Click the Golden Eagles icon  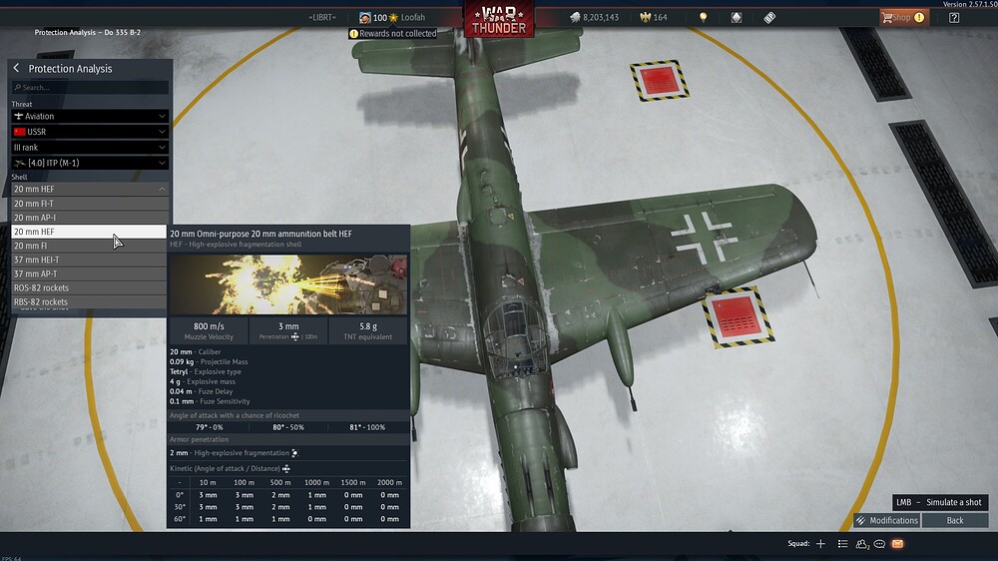[x=646, y=17]
